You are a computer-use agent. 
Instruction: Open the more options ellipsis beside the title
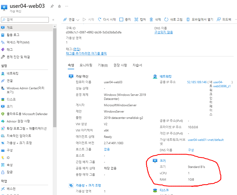67,6
